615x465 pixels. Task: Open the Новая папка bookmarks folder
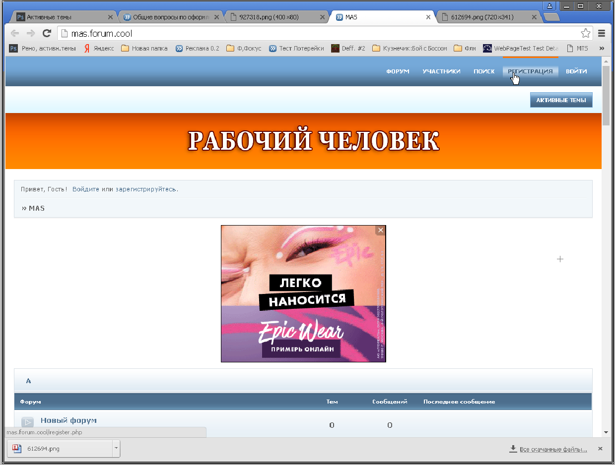(144, 48)
